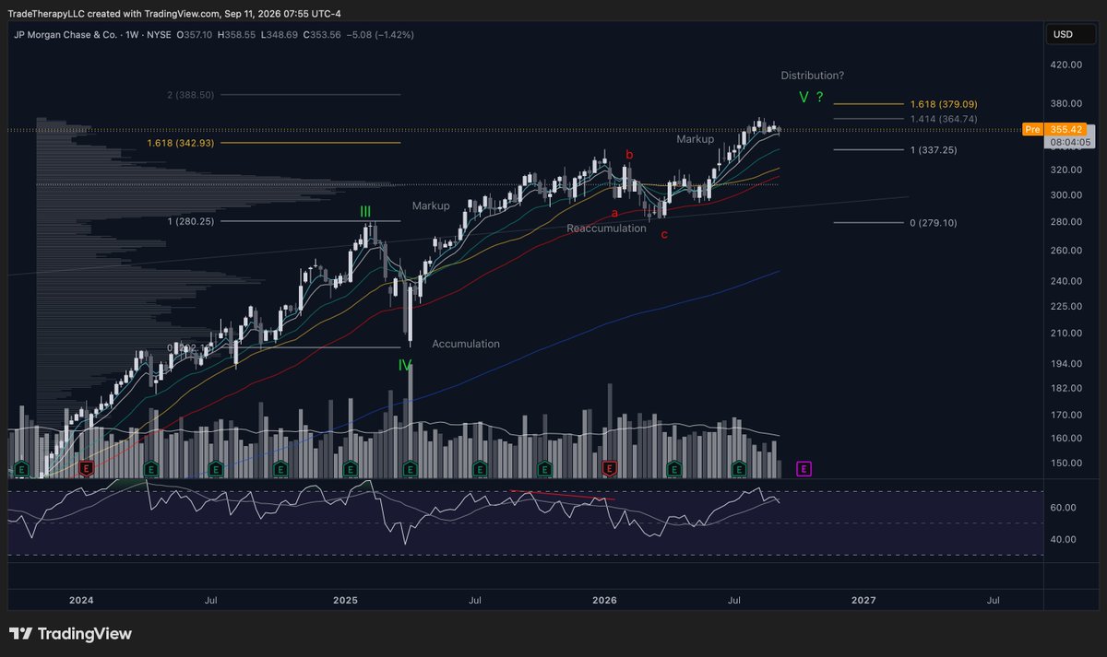Viewport: 1107px width, 657px height.
Task: Click the 2027 time axis label
Action: (x=863, y=600)
